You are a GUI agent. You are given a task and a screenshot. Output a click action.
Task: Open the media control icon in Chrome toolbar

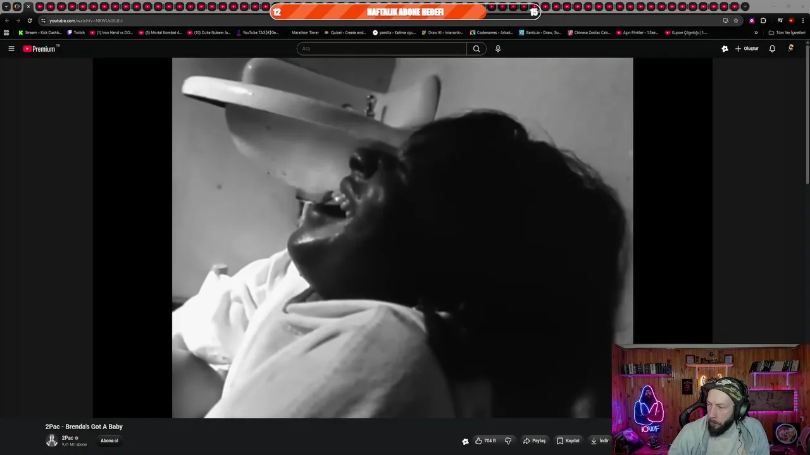coord(780,21)
